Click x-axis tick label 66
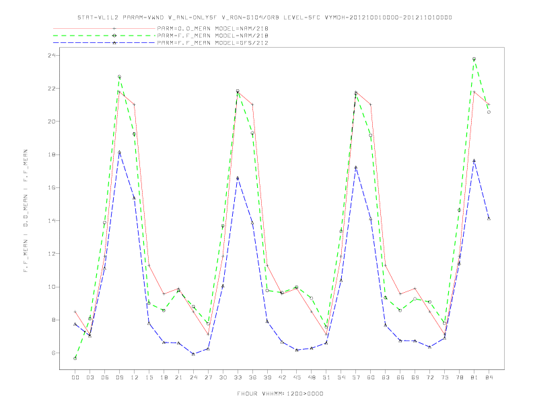Image resolution: width=533 pixels, height=411 pixels. (x=400, y=377)
